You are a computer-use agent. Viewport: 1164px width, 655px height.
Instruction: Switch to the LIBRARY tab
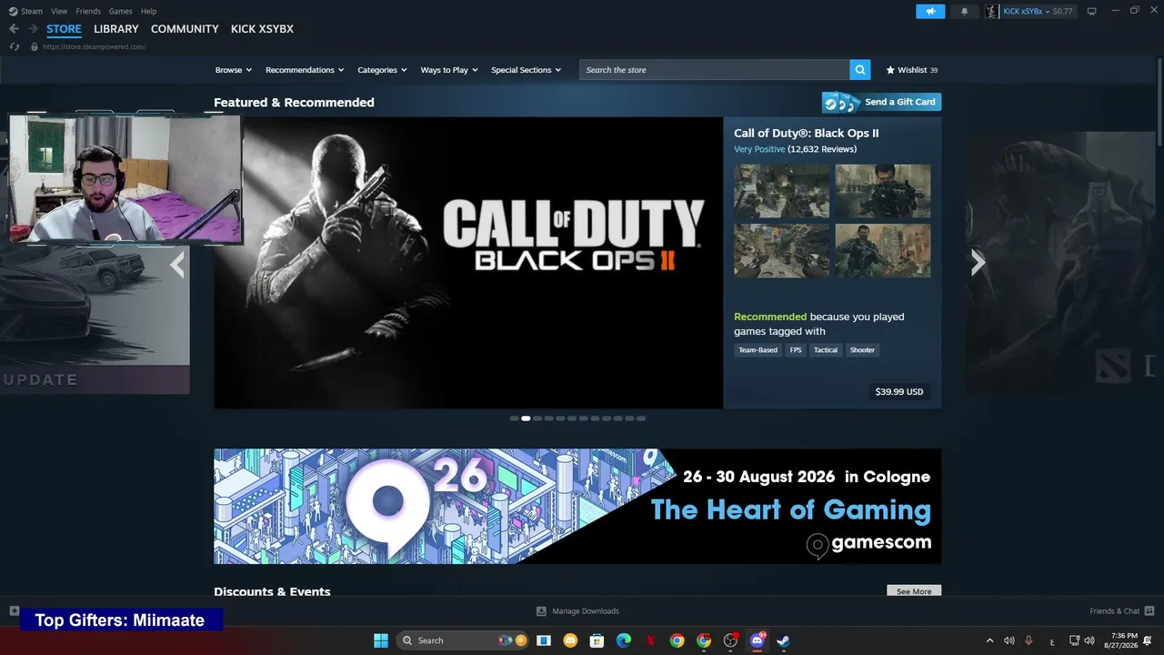pos(116,29)
